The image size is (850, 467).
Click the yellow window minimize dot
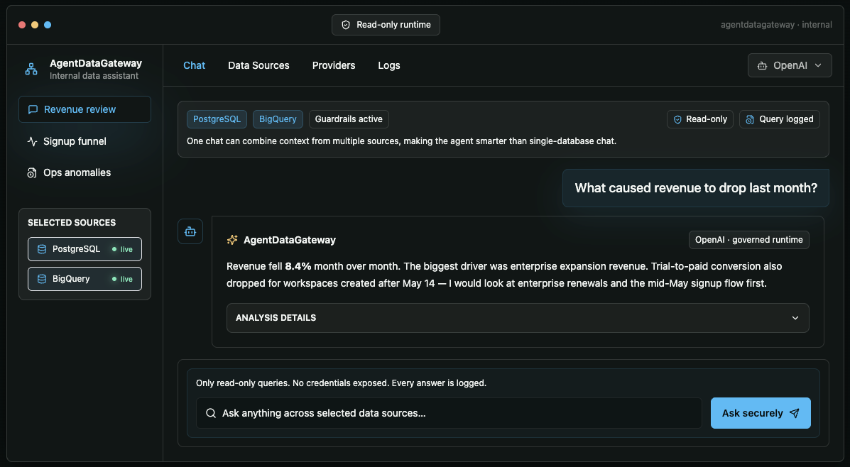click(35, 25)
